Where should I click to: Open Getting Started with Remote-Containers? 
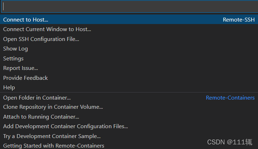coord(129,145)
